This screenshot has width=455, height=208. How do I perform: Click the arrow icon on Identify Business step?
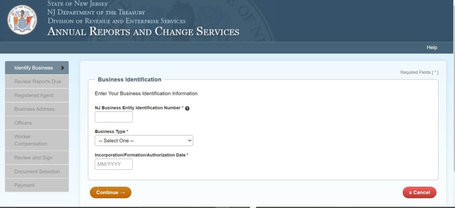click(63, 68)
